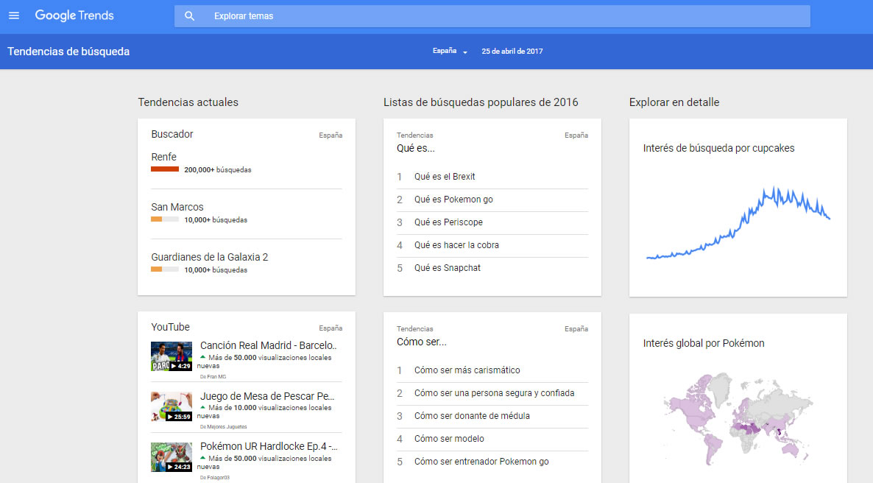Click the Google Trends logo
873x483 pixels.
(74, 15)
